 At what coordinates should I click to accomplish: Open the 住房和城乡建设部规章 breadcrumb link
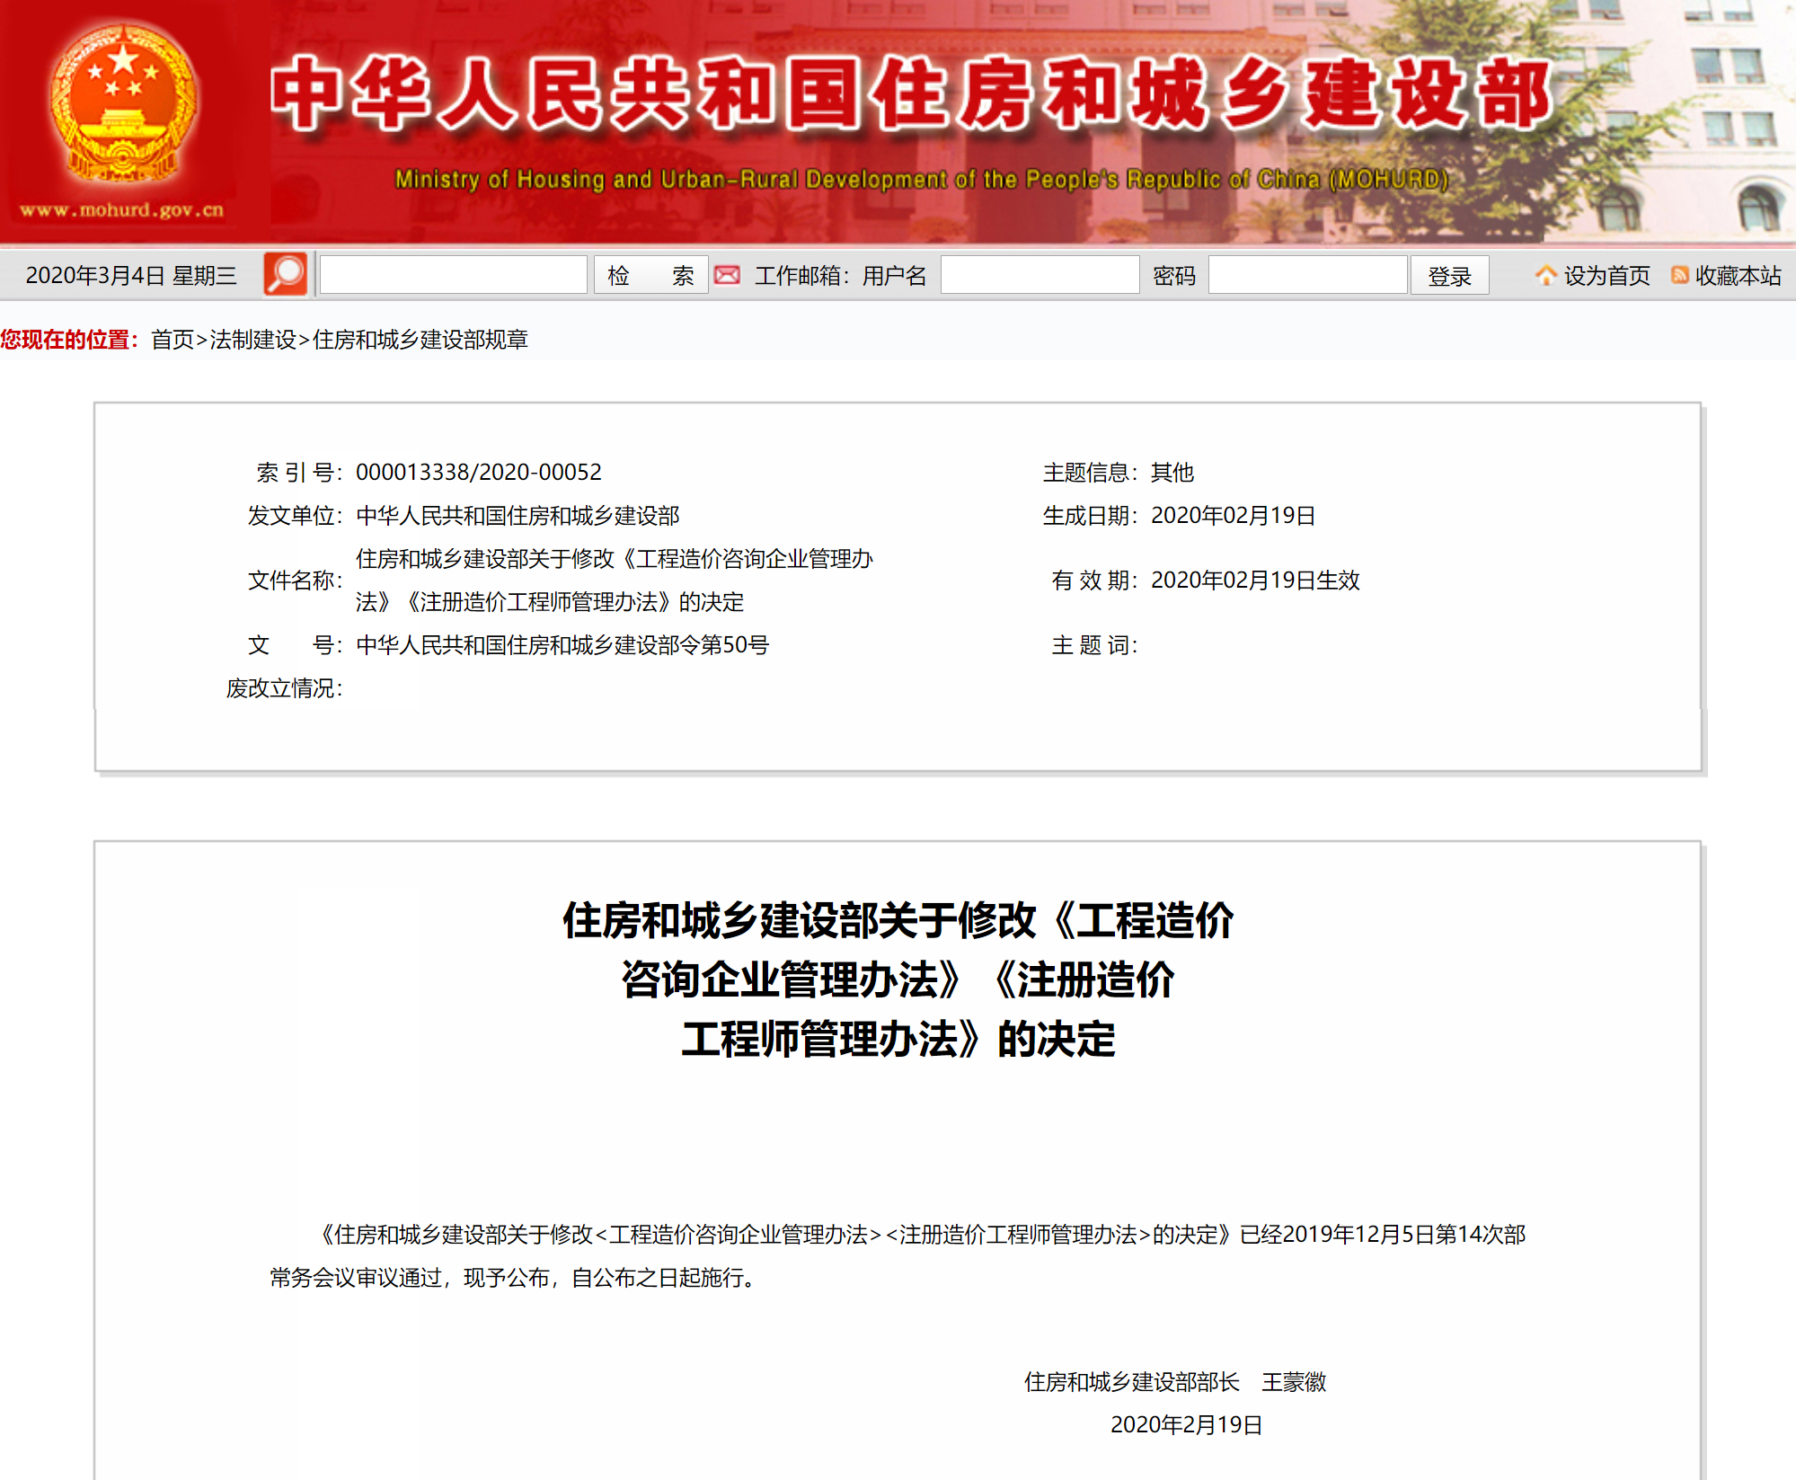(420, 340)
